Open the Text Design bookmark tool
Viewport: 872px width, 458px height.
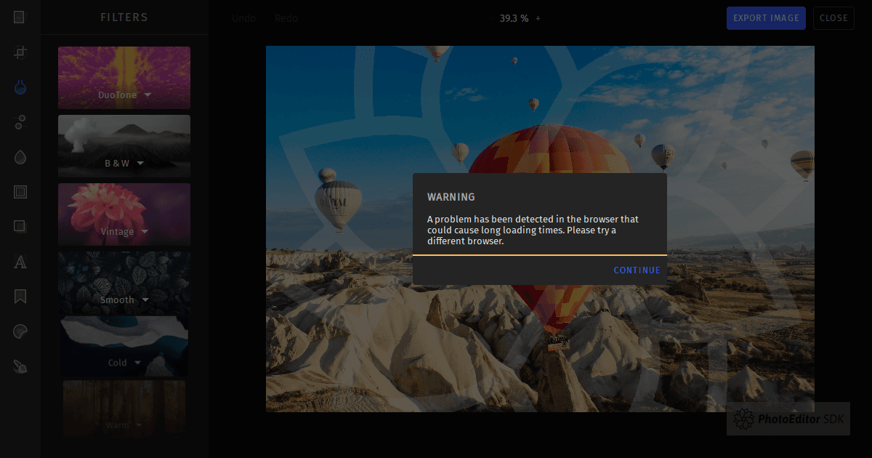[20, 297]
